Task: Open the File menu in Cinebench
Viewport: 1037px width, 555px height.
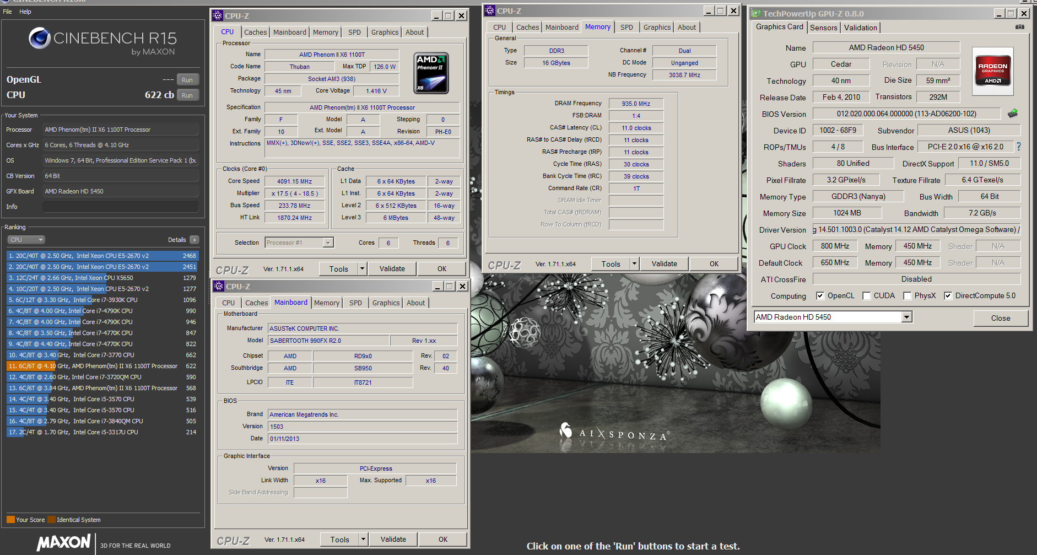Action: (x=7, y=12)
